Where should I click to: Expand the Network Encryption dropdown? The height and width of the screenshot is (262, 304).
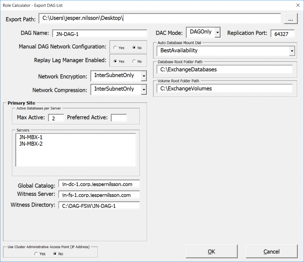coord(144,76)
